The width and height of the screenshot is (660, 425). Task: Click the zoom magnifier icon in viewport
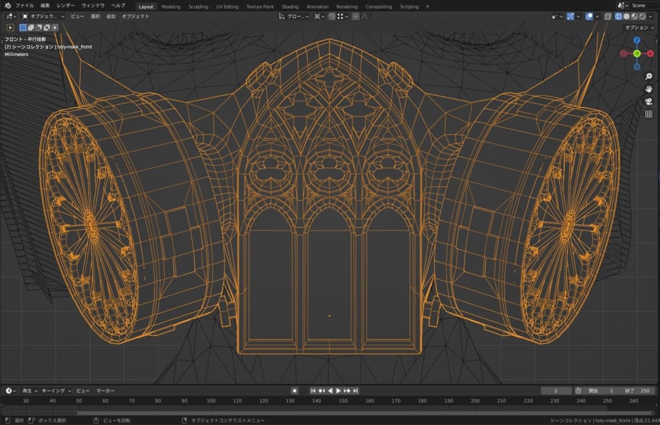pos(649,76)
